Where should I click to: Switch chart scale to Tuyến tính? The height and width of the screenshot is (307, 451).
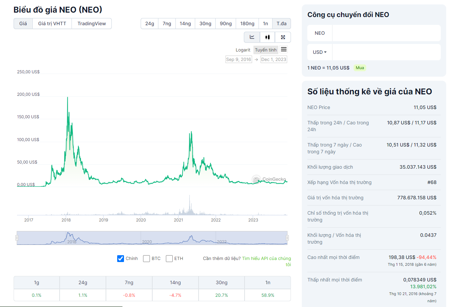(266, 50)
